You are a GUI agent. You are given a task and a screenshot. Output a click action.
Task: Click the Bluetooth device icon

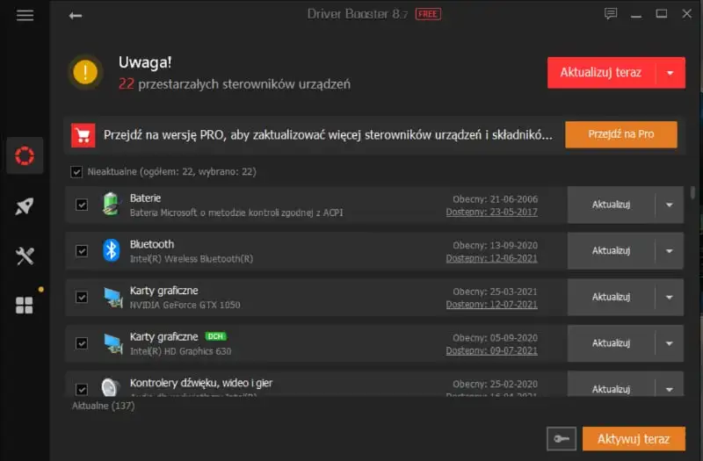coord(111,250)
